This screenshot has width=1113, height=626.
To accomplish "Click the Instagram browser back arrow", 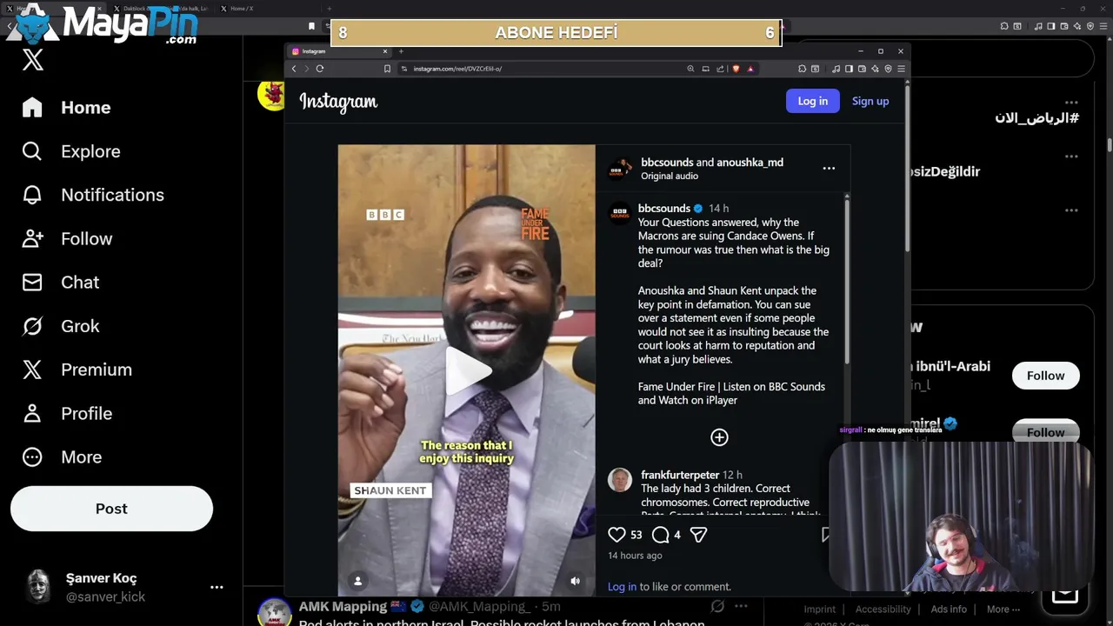I will click(294, 69).
